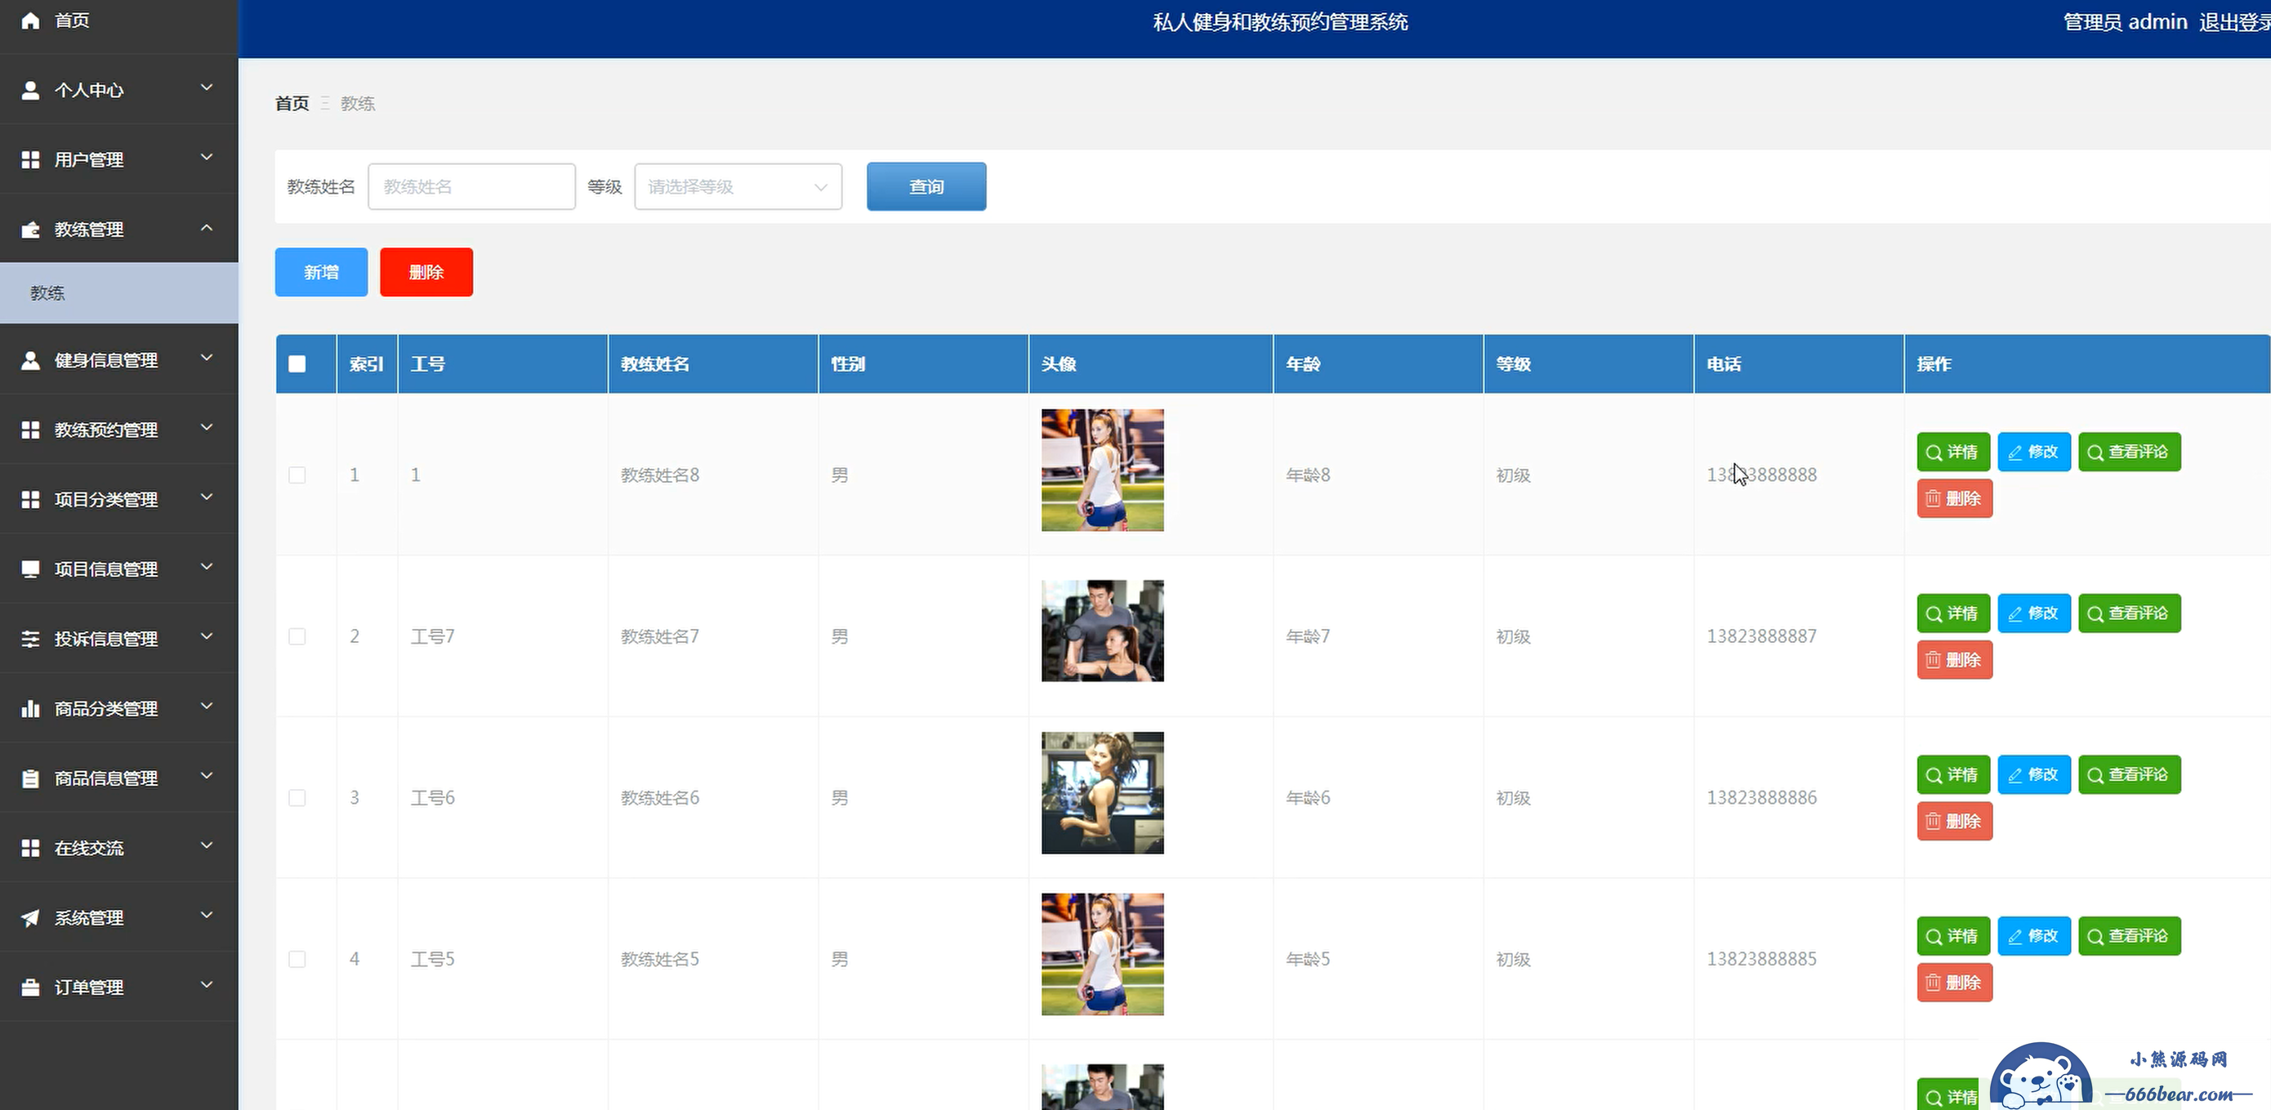
Task: Click the 用户管理 grid icon
Action: tap(30, 159)
